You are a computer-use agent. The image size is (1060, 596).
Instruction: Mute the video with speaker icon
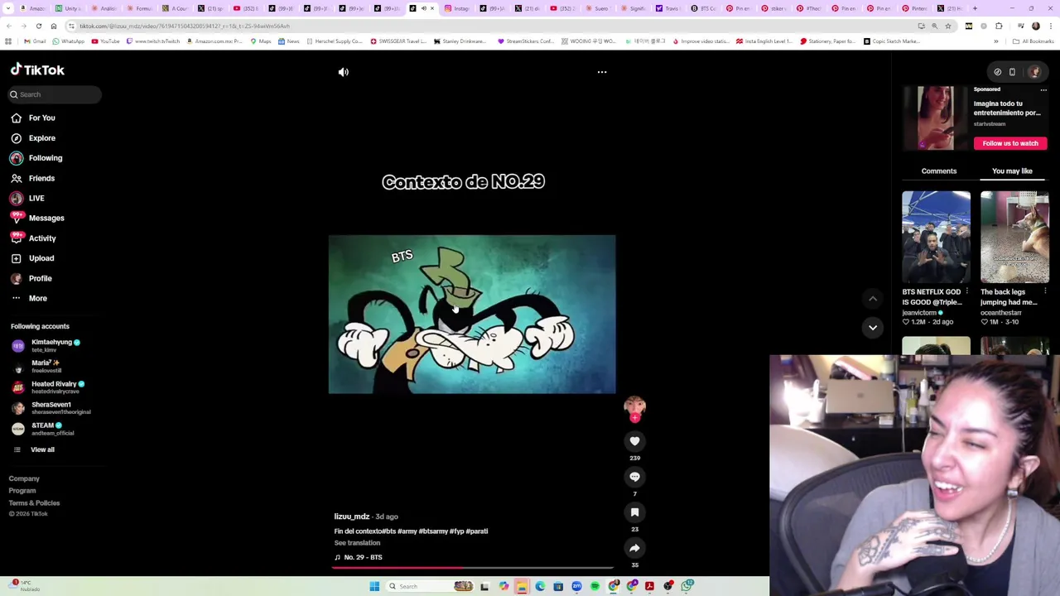click(x=344, y=72)
